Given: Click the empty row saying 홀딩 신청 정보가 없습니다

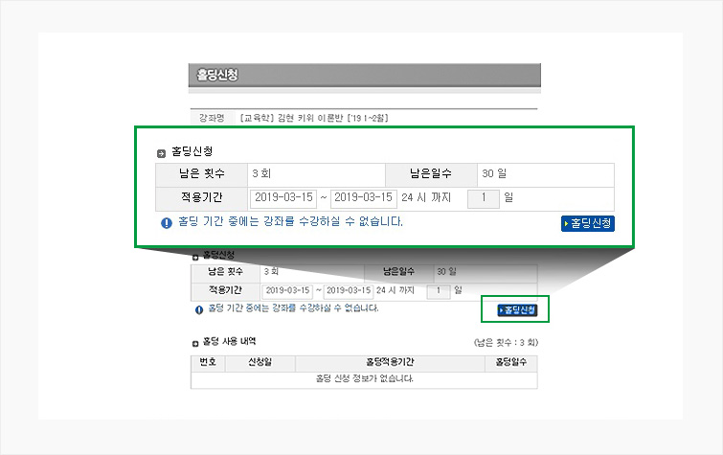Looking at the screenshot, I should 365,379.
